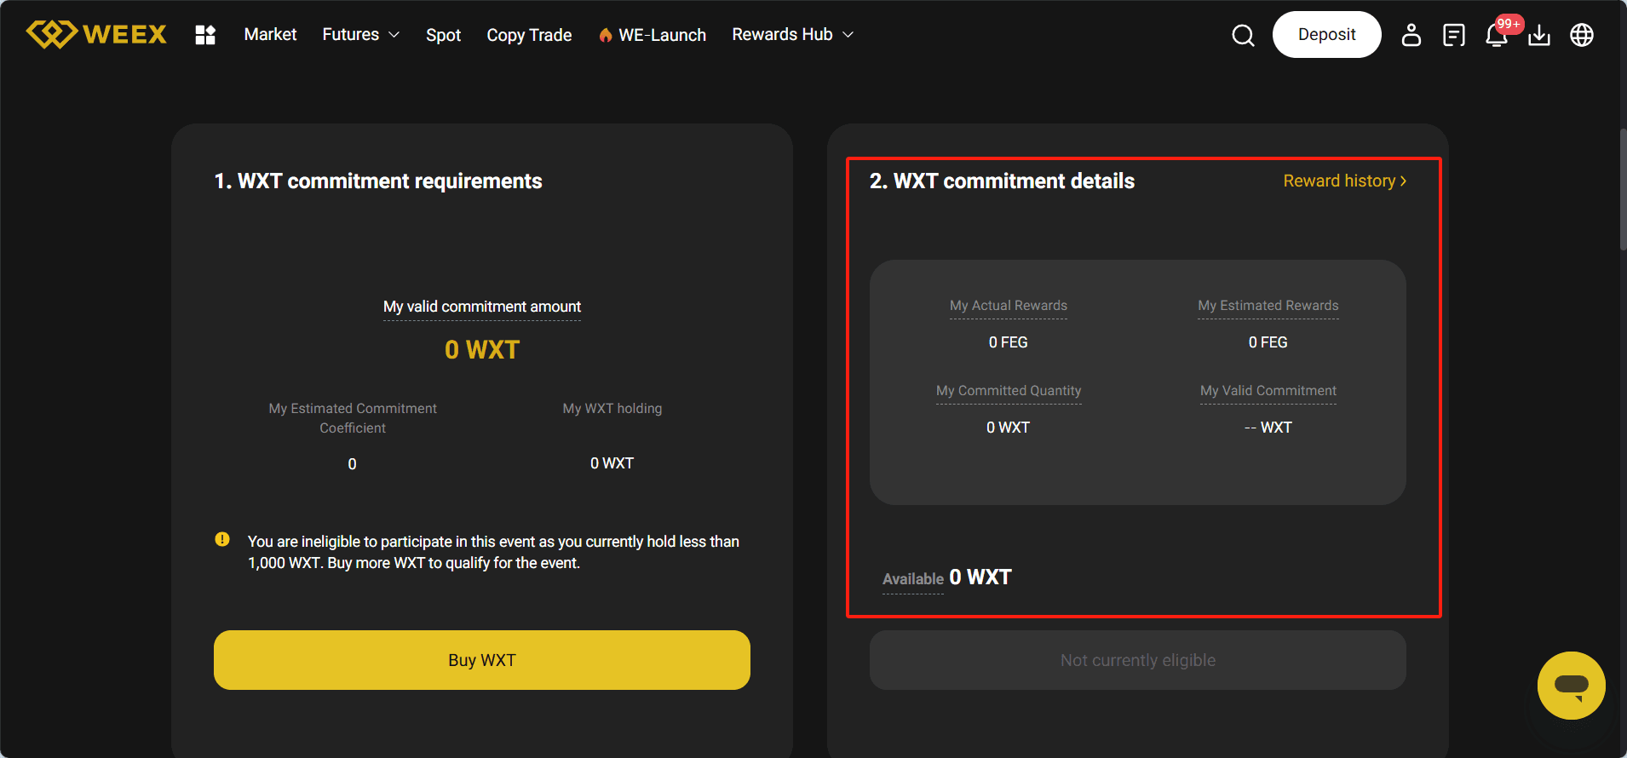Viewport: 1627px width, 758px height.
Task: Open the Spot trading section
Action: coord(443,35)
